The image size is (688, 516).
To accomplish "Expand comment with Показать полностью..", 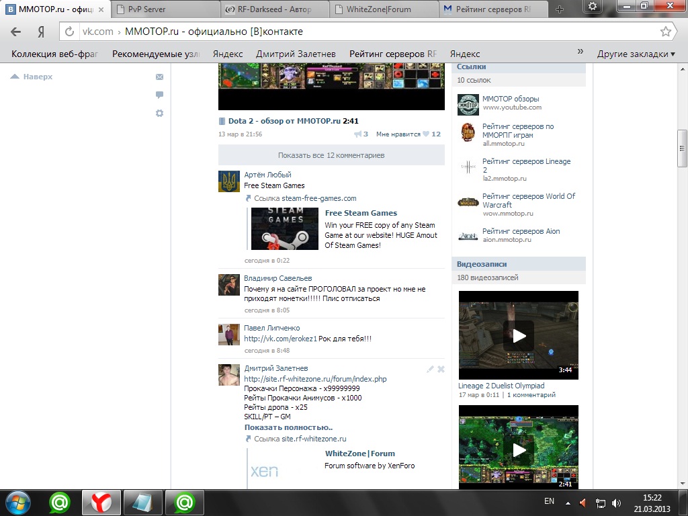I will 288,427.
